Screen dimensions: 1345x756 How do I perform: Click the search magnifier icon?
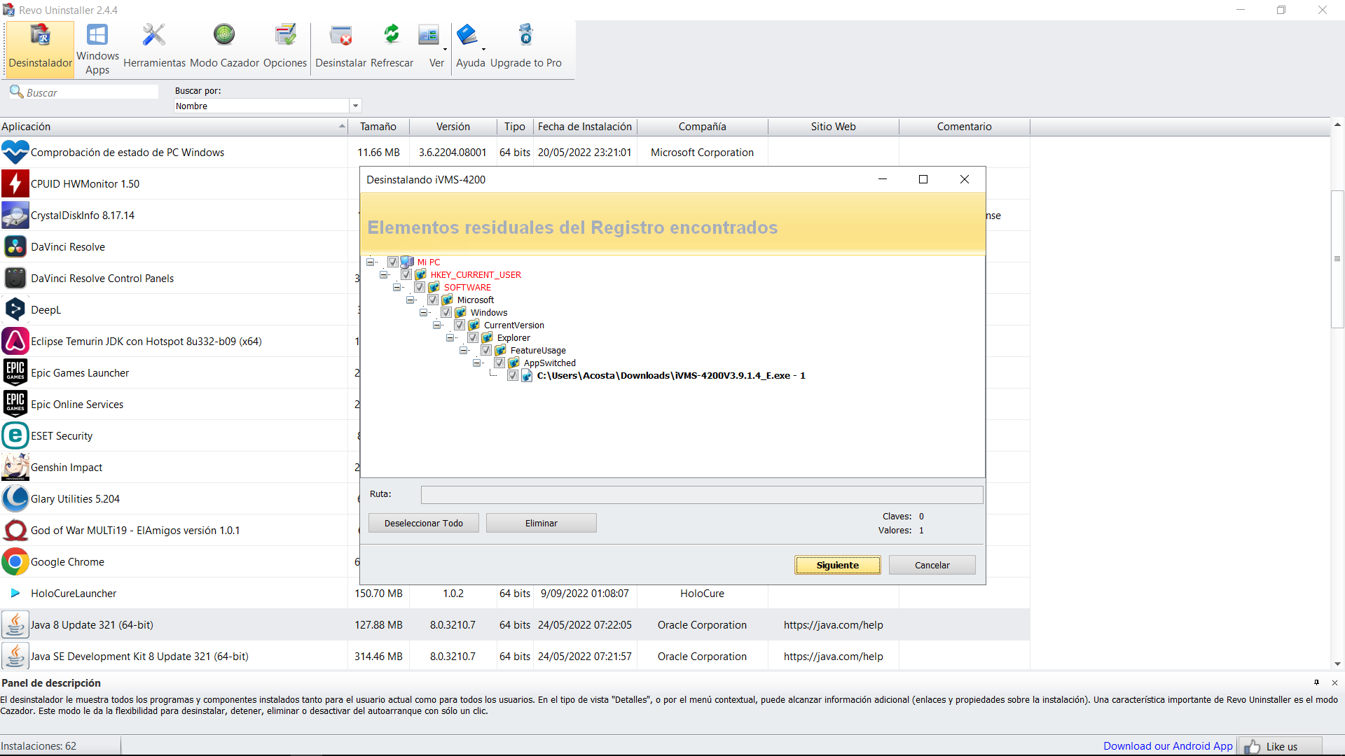[x=16, y=92]
